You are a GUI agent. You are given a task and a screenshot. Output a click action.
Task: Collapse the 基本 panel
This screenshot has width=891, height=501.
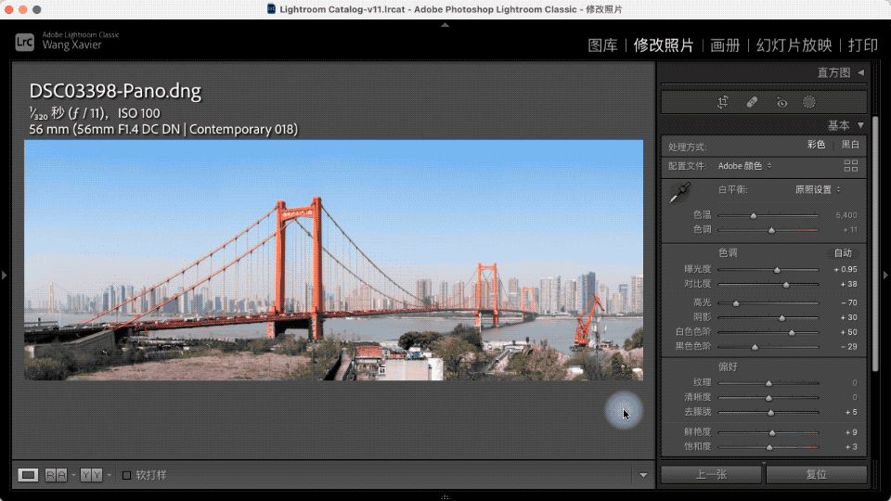pyautogui.click(x=845, y=125)
